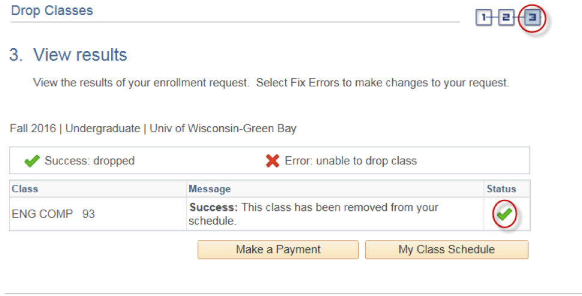Go to My Class Schedule

coord(446,250)
